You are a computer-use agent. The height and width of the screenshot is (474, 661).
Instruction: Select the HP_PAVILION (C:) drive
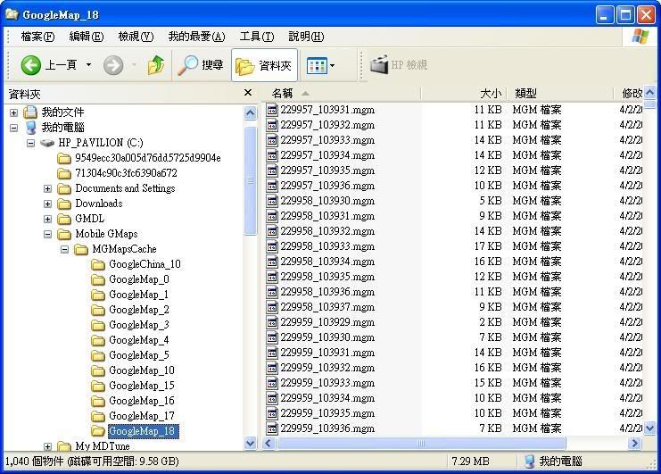100,143
